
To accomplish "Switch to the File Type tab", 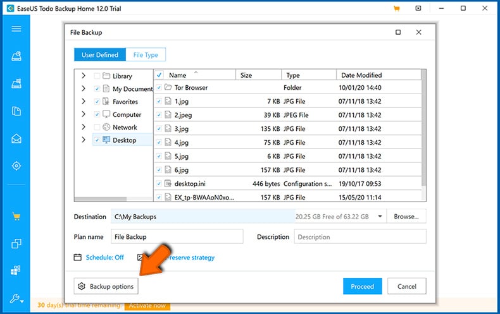I will click(x=146, y=54).
